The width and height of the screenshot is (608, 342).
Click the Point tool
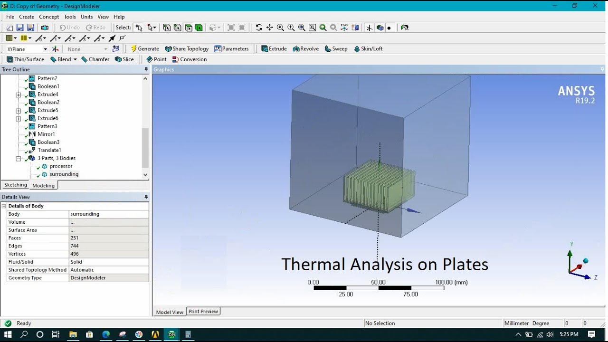(x=156, y=59)
